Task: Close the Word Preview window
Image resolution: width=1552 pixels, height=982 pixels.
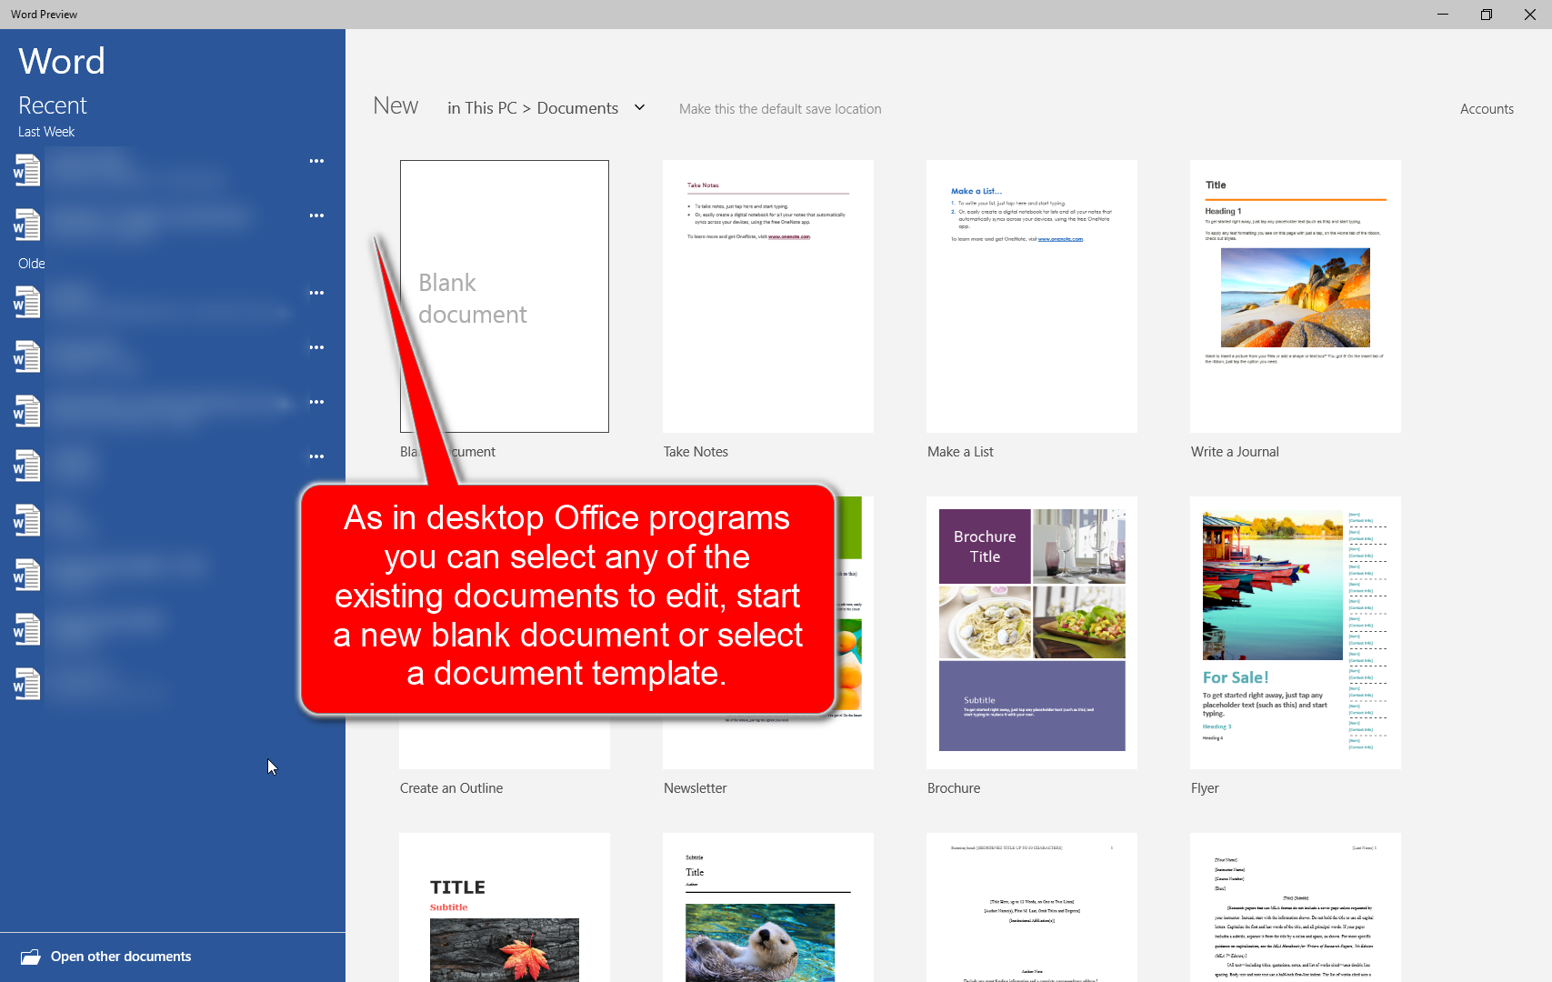Action: click(x=1530, y=15)
